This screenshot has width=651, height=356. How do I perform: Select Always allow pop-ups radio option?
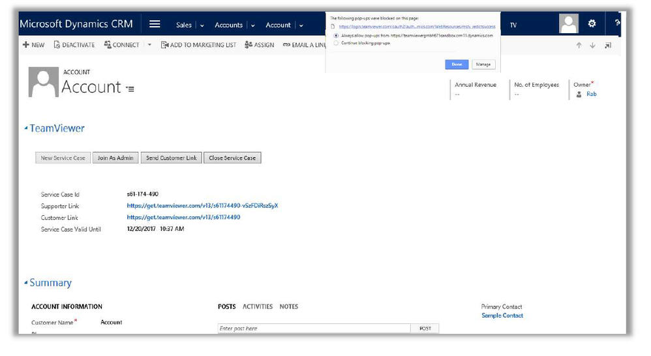[x=336, y=35]
